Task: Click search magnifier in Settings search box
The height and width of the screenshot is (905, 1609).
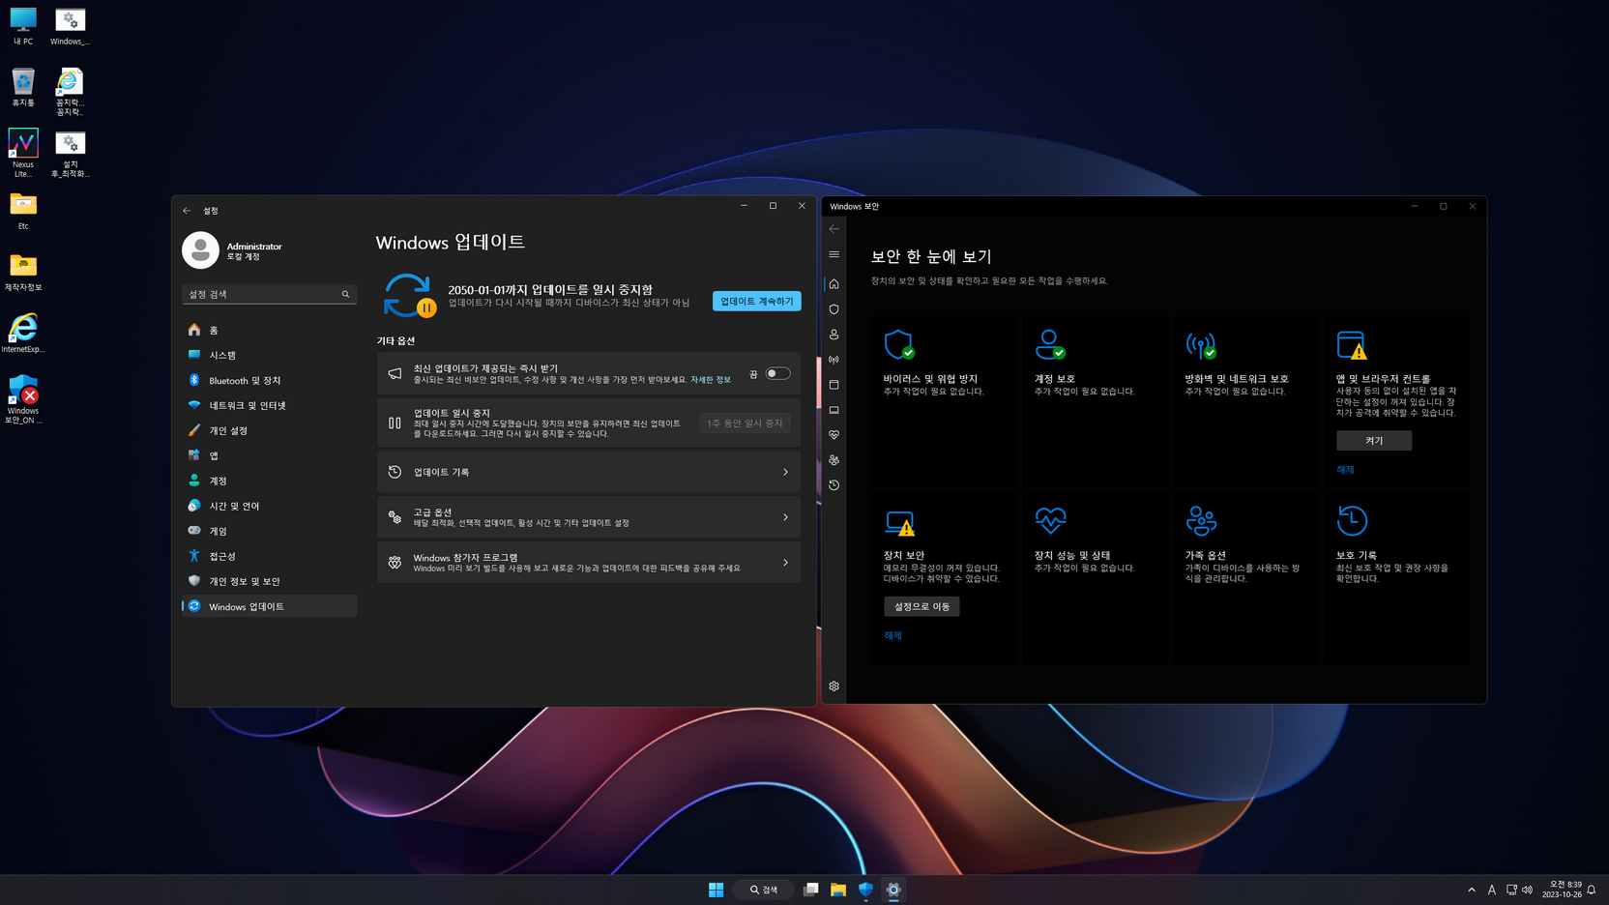Action: (345, 294)
